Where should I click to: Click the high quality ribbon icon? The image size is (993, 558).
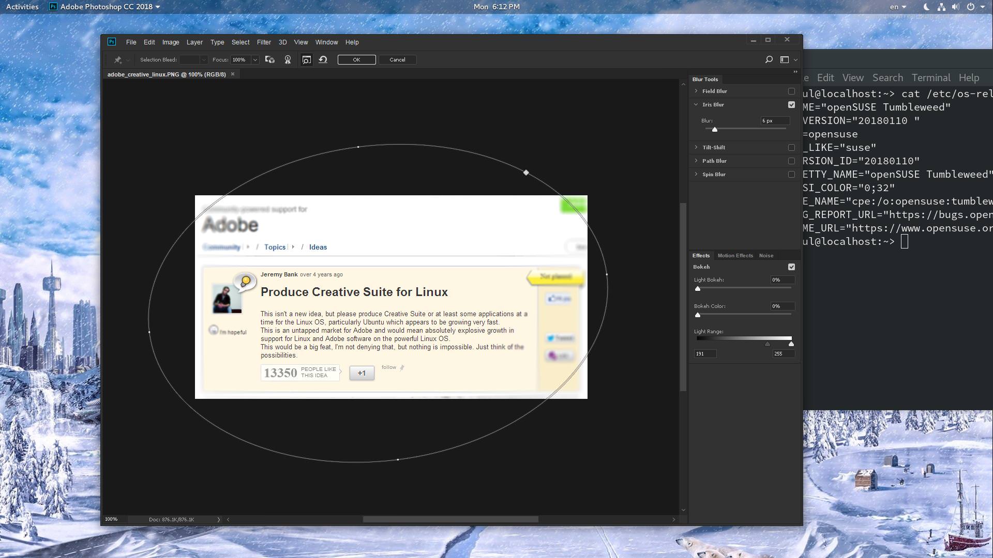coord(288,60)
